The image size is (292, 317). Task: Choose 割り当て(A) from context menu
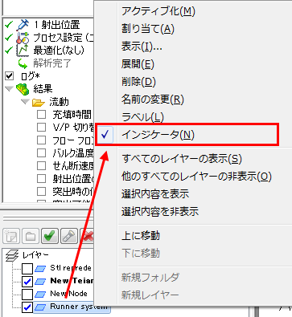tap(148, 29)
